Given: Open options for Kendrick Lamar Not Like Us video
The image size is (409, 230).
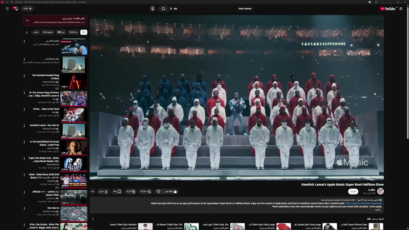Looking at the screenshot, I should tap(24, 126).
